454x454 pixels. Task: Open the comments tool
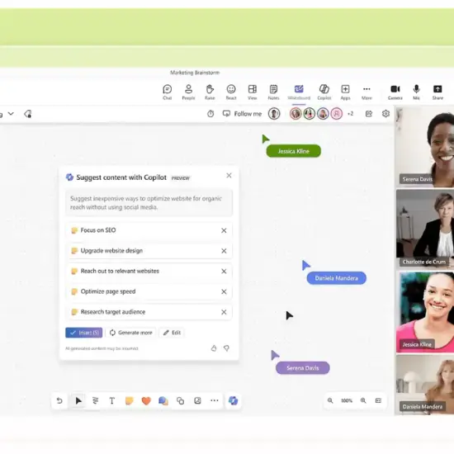(163, 400)
